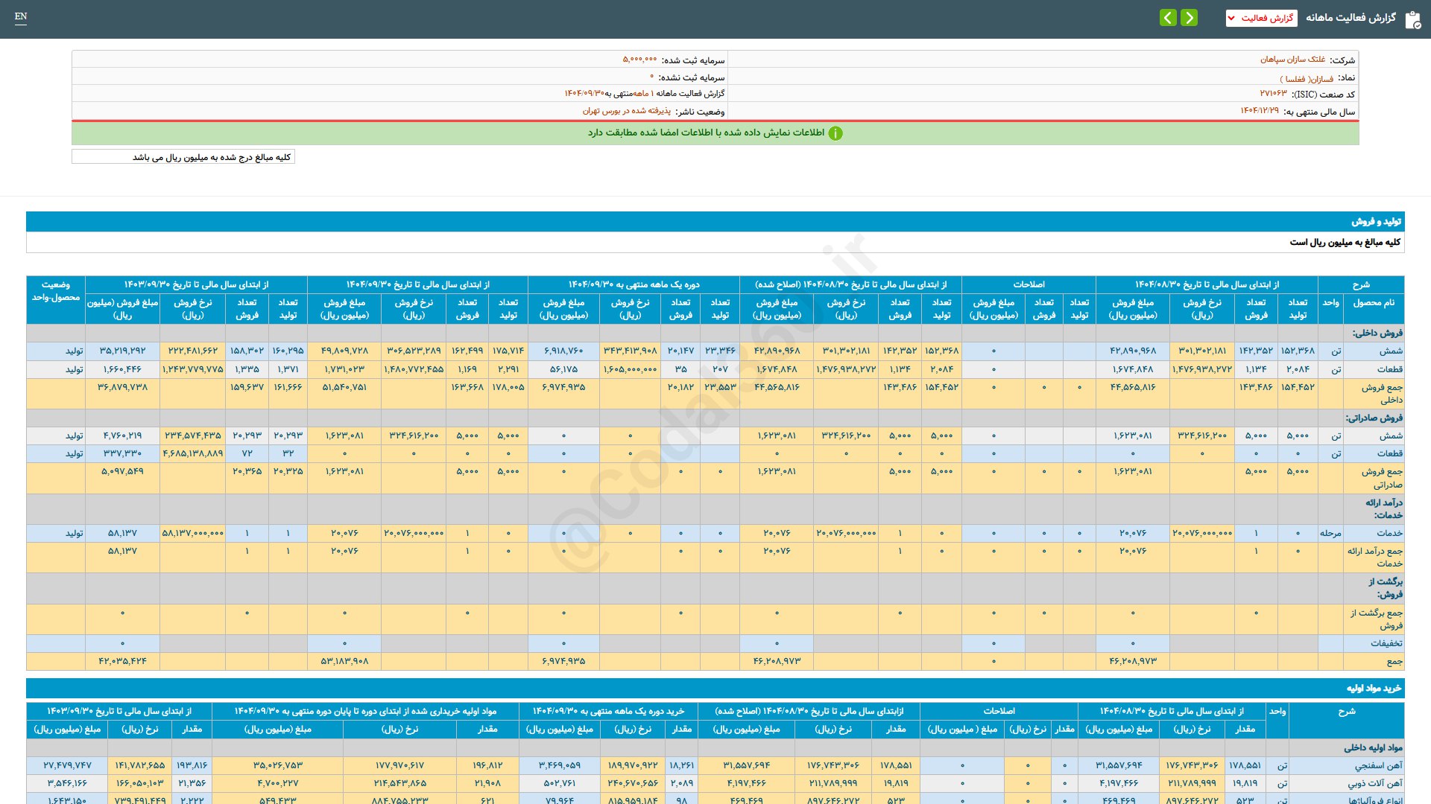Screen dimensions: 1431x804
Task: Open the گزارش فعالیت report type dropdown
Action: pyautogui.click(x=1261, y=18)
